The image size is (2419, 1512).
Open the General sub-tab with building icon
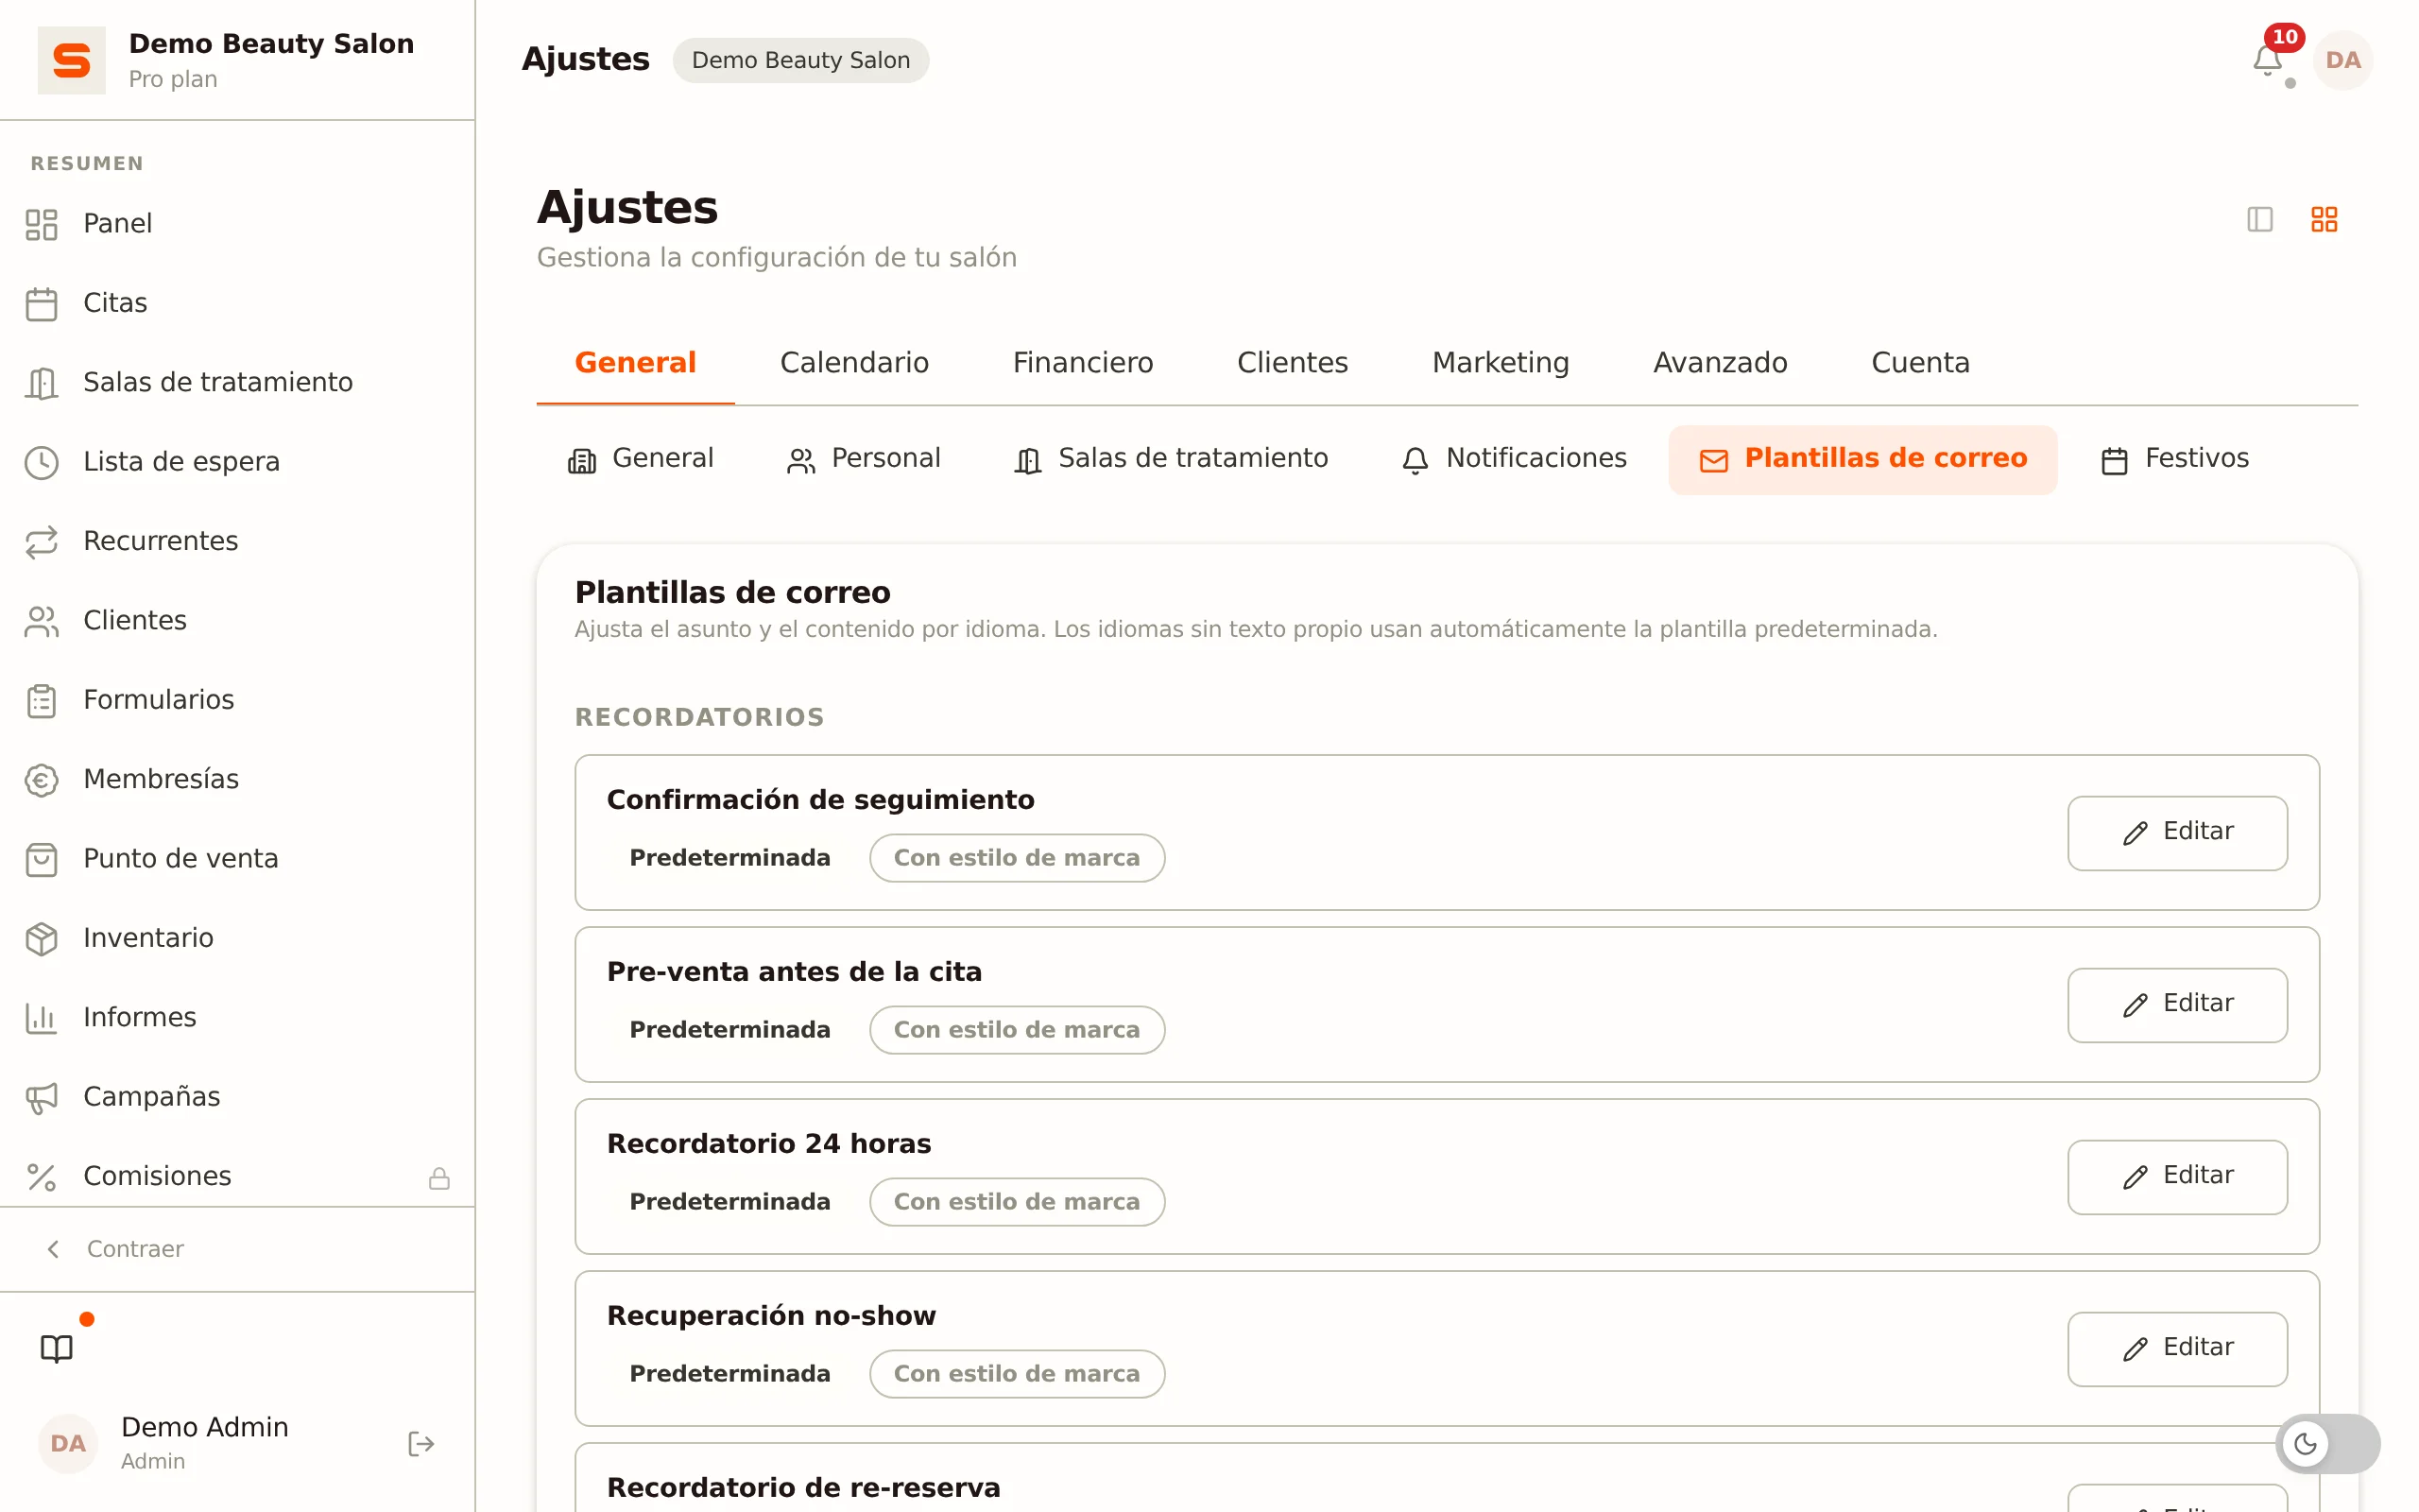click(x=641, y=459)
